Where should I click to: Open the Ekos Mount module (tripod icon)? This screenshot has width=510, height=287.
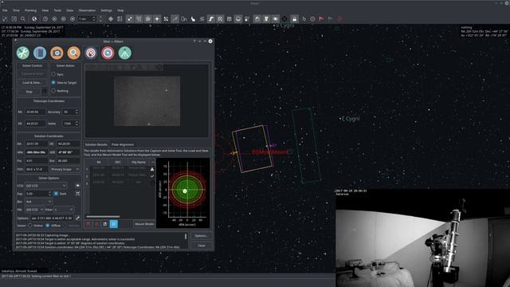tap(125, 53)
